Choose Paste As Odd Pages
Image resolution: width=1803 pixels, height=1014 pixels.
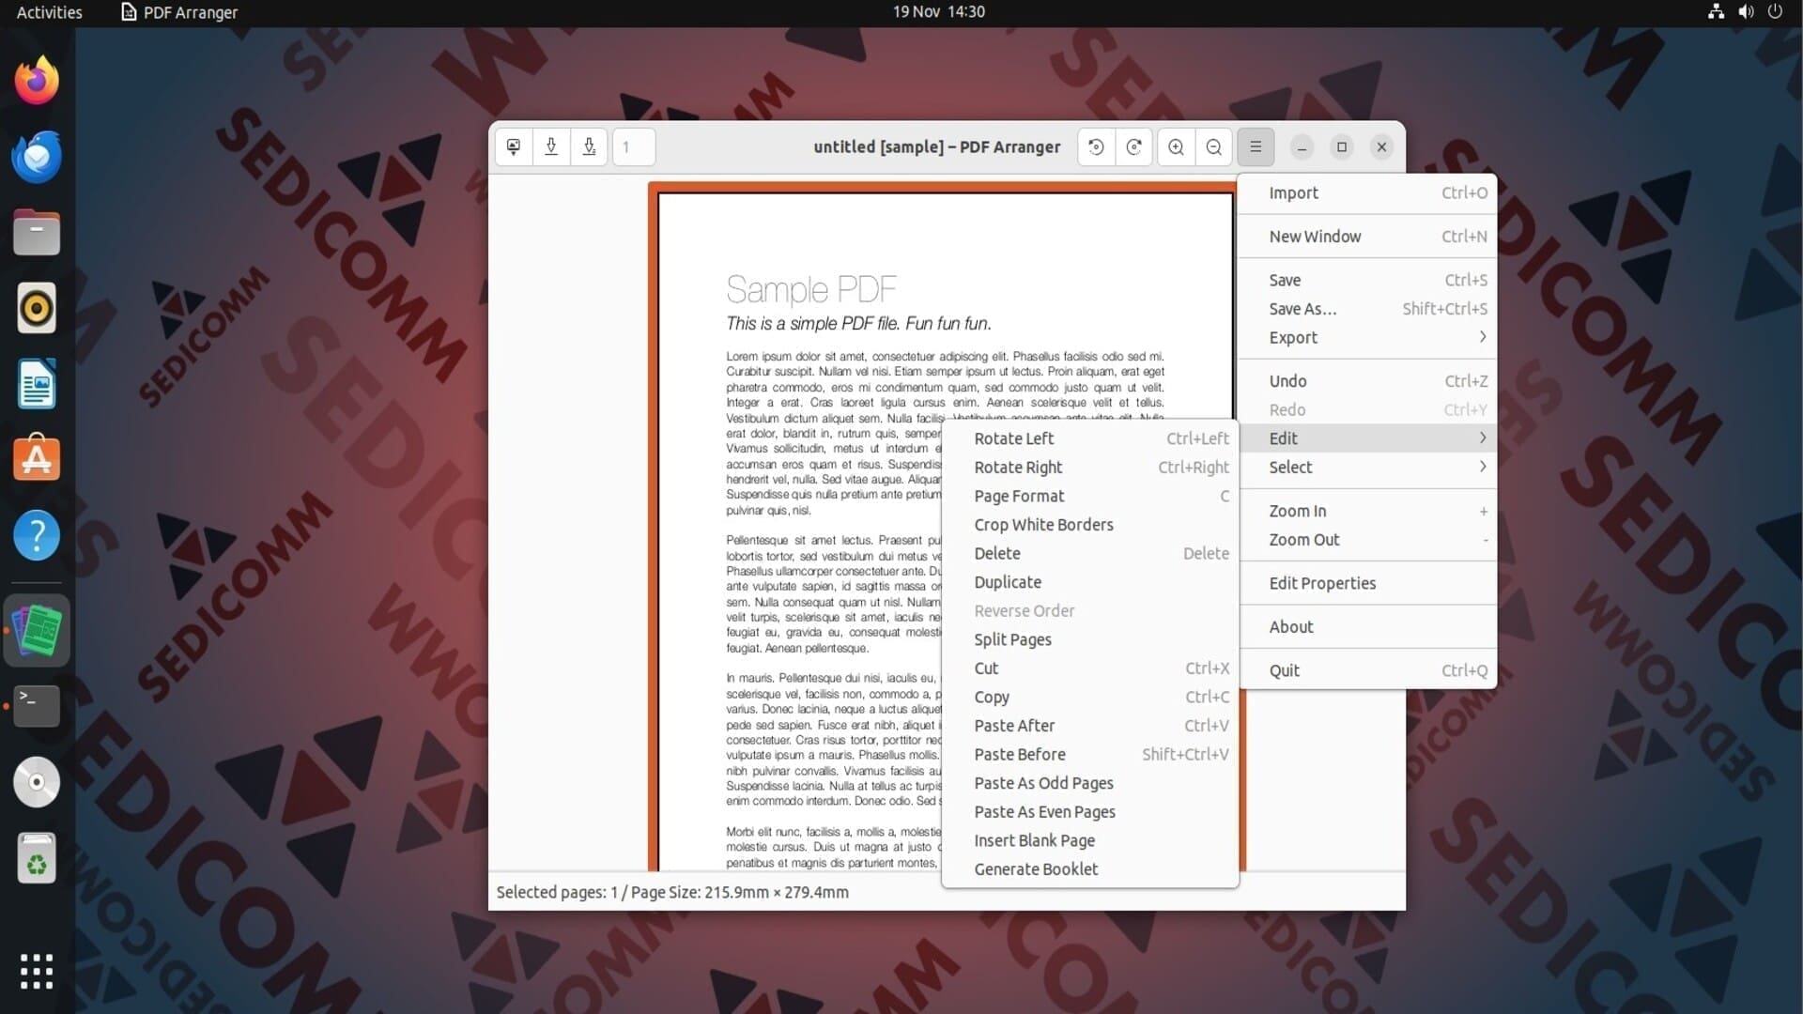pyautogui.click(x=1090, y=783)
